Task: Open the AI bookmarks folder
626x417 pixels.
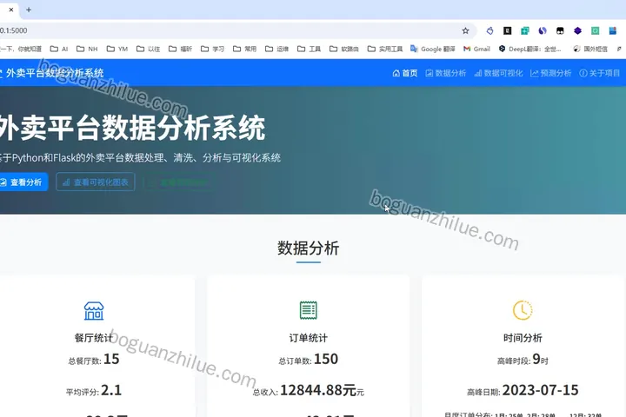Action: click(x=59, y=49)
